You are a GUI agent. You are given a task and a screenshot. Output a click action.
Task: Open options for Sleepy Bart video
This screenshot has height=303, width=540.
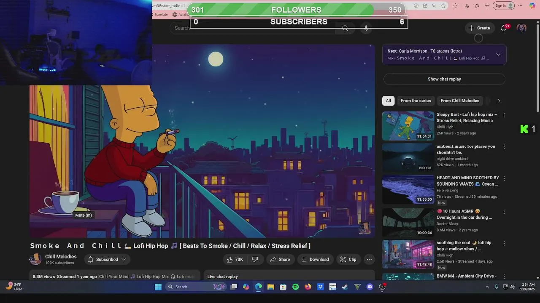pos(504,115)
